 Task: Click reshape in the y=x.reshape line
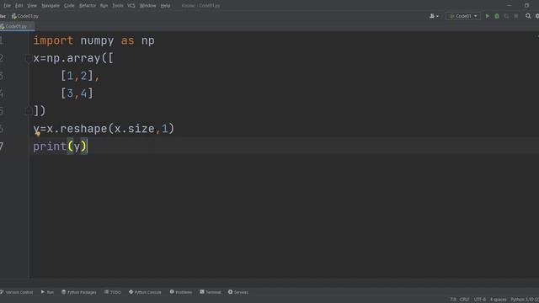84,129
